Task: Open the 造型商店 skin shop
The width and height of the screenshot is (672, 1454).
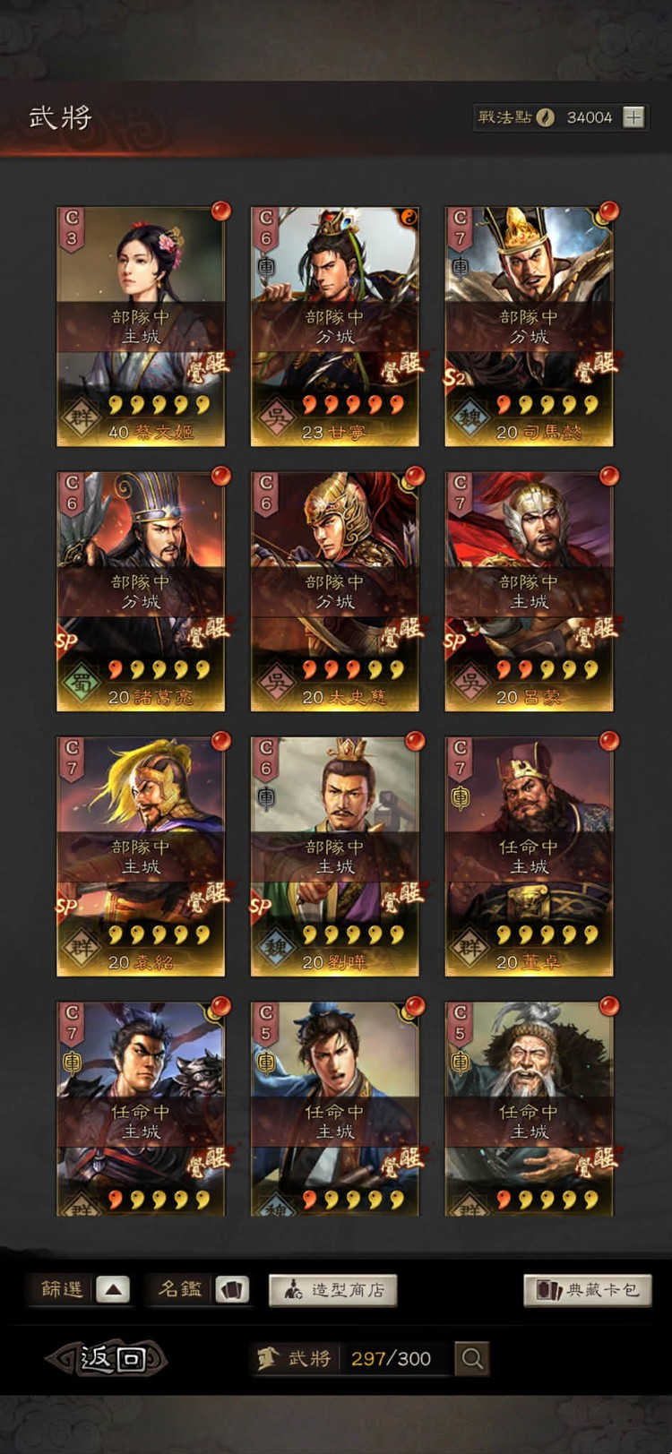Action: (x=332, y=1290)
